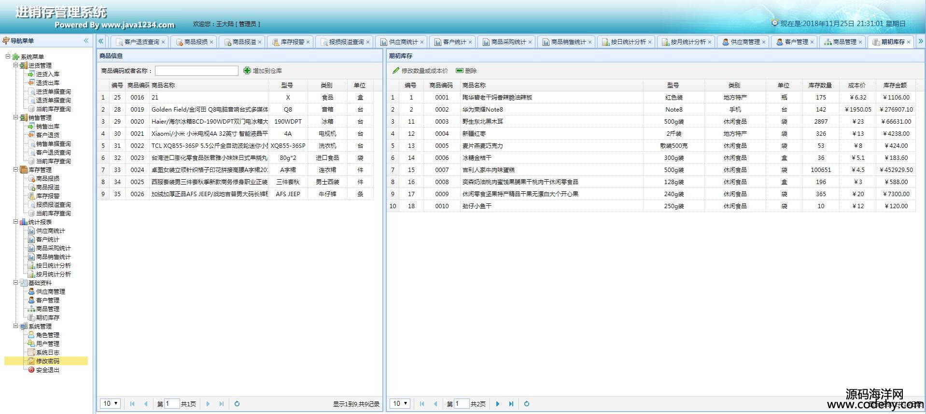Open page size dropdown in 商品信息 pager

pos(111,404)
